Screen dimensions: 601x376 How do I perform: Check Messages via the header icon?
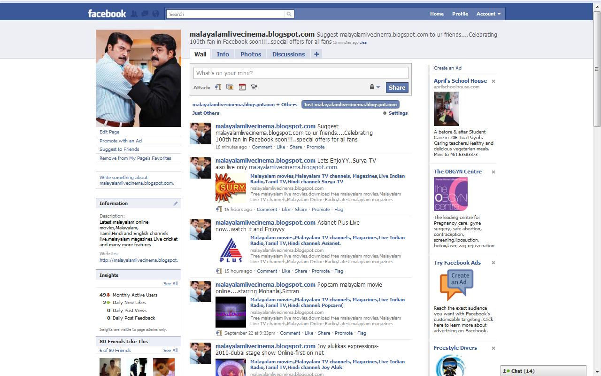[146, 14]
